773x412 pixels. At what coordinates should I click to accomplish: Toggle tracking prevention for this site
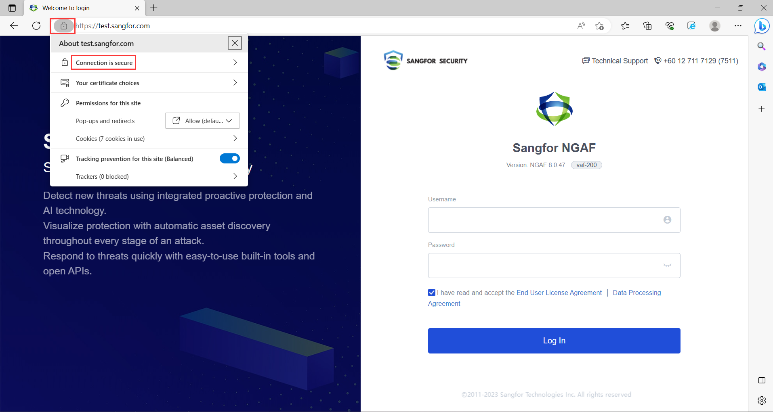pos(229,159)
